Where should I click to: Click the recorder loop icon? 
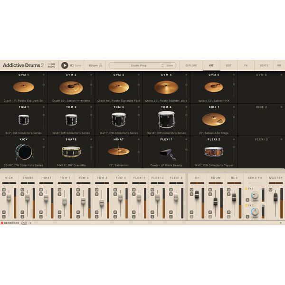[x=24, y=223]
